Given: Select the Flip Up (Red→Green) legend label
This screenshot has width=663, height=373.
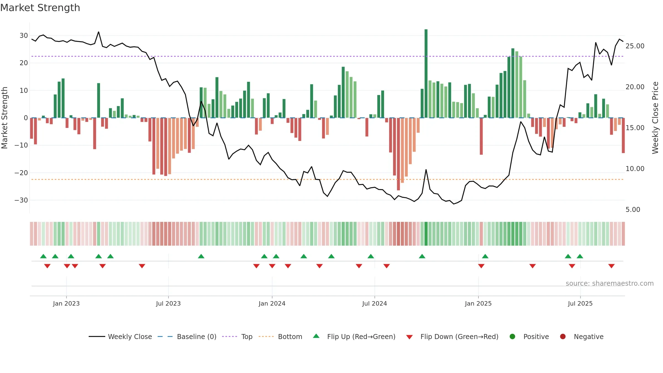Looking at the screenshot, I should pos(361,337).
